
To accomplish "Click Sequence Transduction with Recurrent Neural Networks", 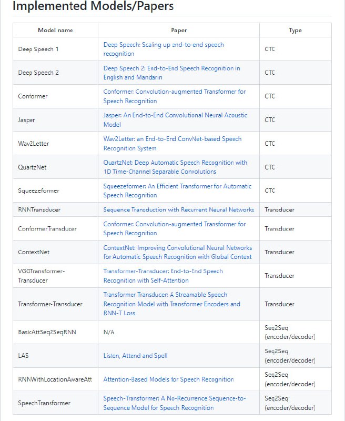I will click(x=178, y=209).
